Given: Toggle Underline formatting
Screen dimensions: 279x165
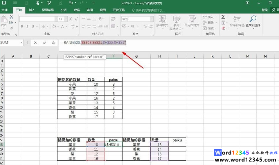Looking at the screenshot, I should coord(33,27).
